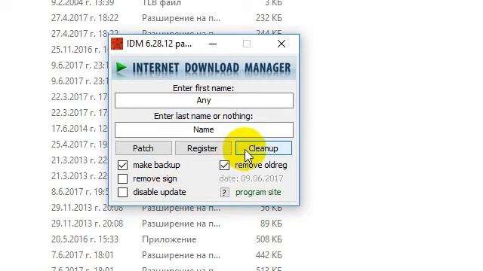Select the '20.5.2016 г. 15:33' date cell
Screen dimensions: 483x271
pyautogui.click(x=85, y=239)
